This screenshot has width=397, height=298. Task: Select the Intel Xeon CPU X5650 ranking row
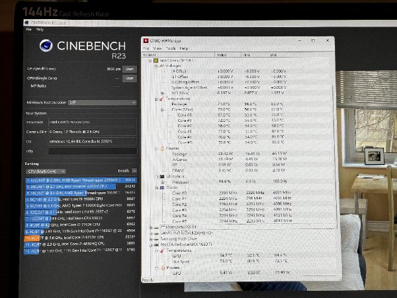[x=81, y=218]
